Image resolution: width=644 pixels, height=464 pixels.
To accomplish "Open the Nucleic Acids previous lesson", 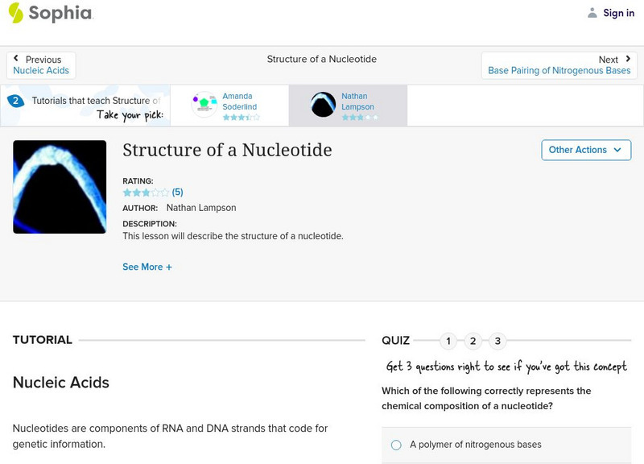I will (42, 70).
